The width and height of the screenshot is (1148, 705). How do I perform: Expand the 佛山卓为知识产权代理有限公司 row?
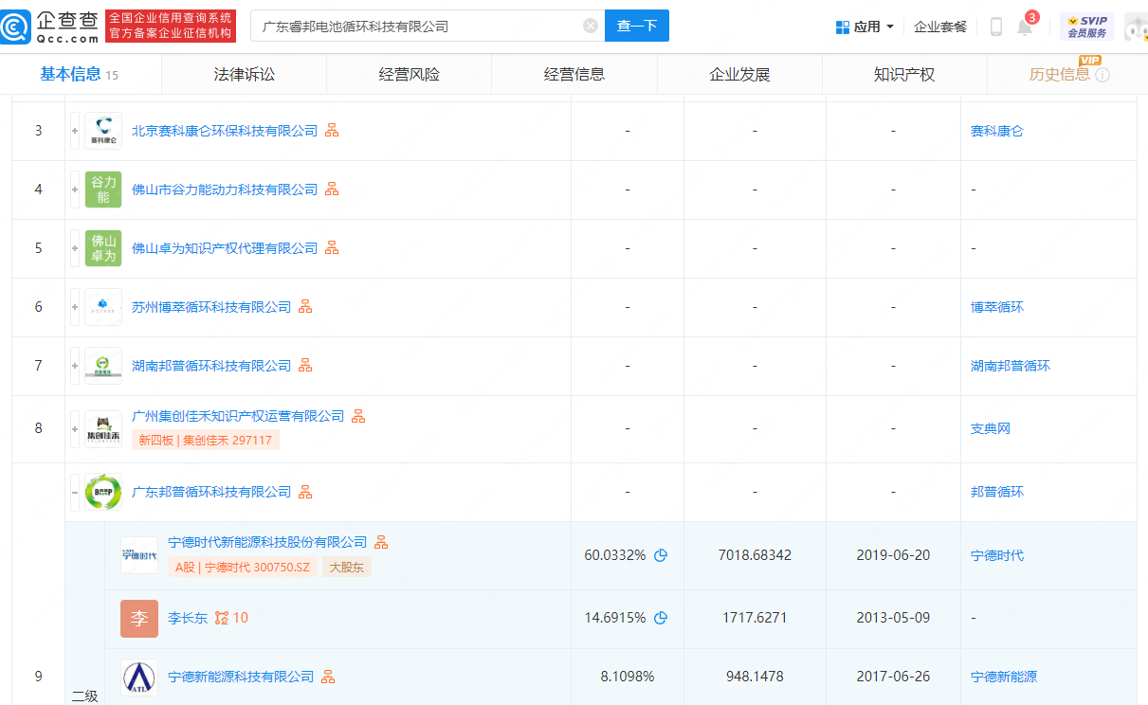coord(75,248)
